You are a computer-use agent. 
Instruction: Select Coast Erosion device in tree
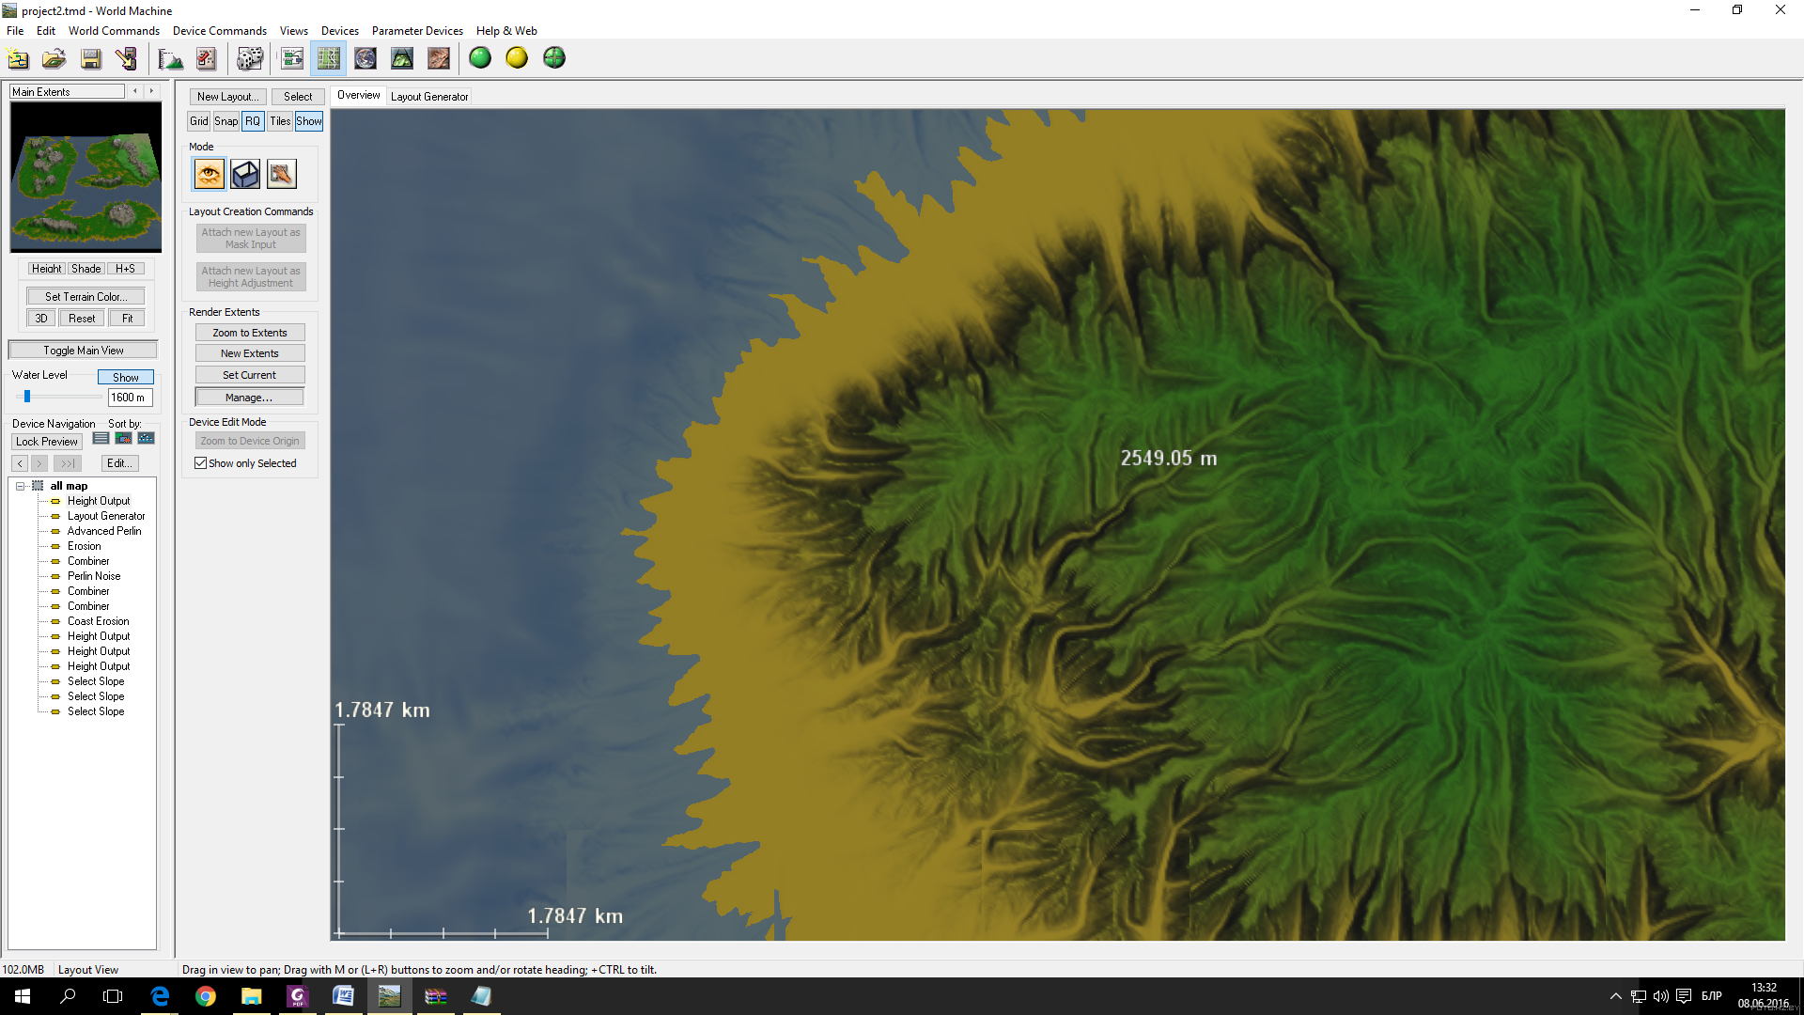click(98, 621)
